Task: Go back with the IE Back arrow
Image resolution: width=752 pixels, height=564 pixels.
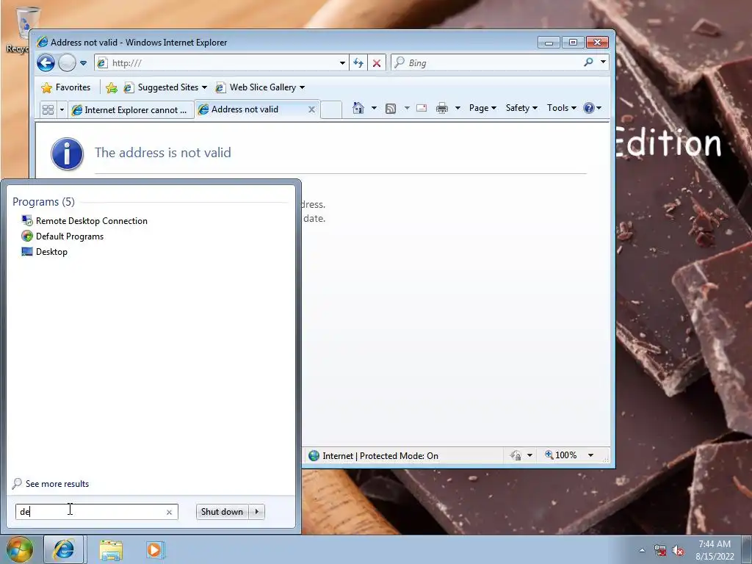Action: [x=46, y=63]
